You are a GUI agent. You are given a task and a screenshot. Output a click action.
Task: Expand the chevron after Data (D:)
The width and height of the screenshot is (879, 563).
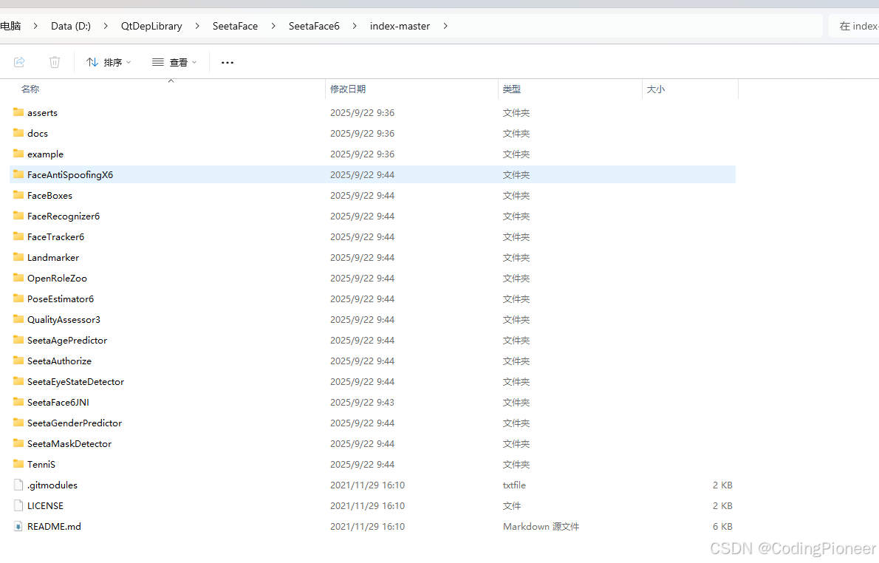tap(106, 26)
